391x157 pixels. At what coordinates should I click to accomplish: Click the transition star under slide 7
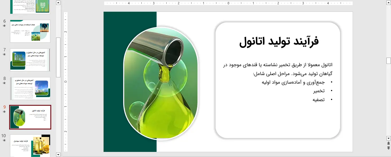coord(4,54)
